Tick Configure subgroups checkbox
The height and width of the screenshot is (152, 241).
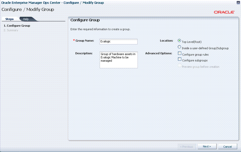179,59
